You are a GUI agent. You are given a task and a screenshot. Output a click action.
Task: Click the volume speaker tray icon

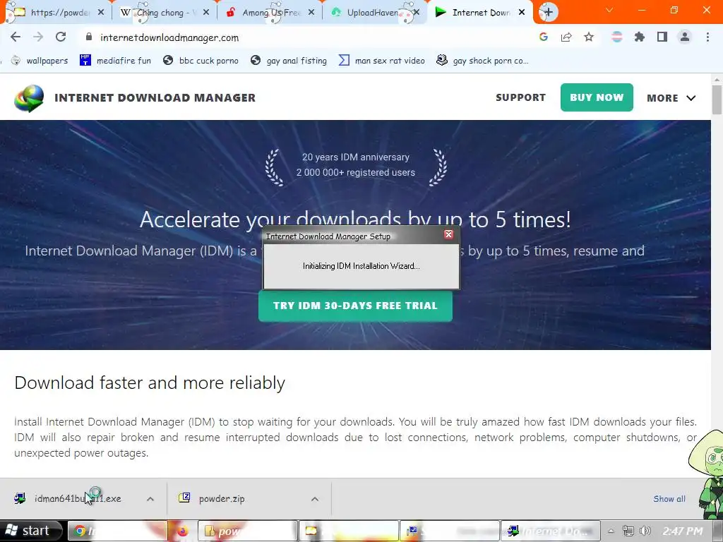tap(645, 531)
